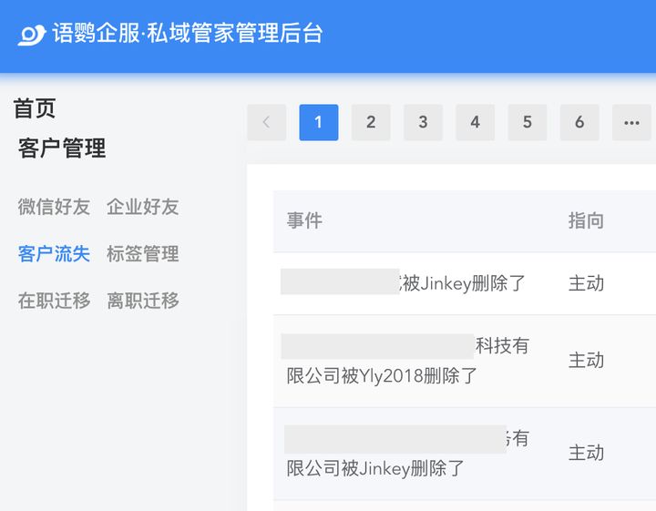The height and width of the screenshot is (511, 656).
Task: Click the previous page arrow in pagination
Action: 266,122
